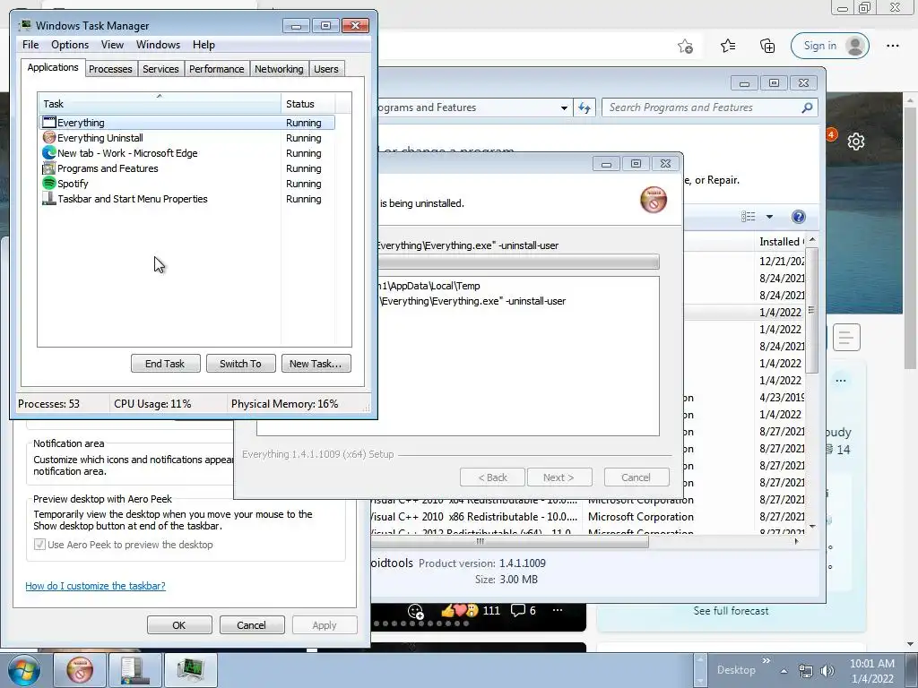Click the search magnifier in Programs and Features
This screenshot has width=918, height=688.
tap(807, 107)
